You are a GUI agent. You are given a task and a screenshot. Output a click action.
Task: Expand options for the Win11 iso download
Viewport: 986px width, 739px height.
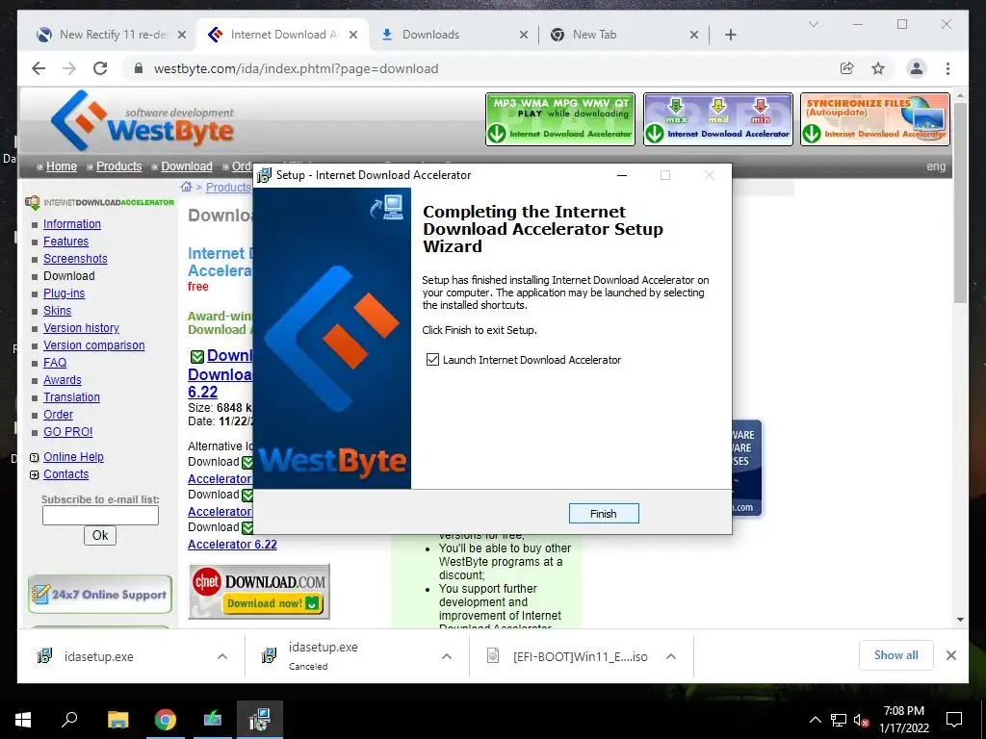671,656
